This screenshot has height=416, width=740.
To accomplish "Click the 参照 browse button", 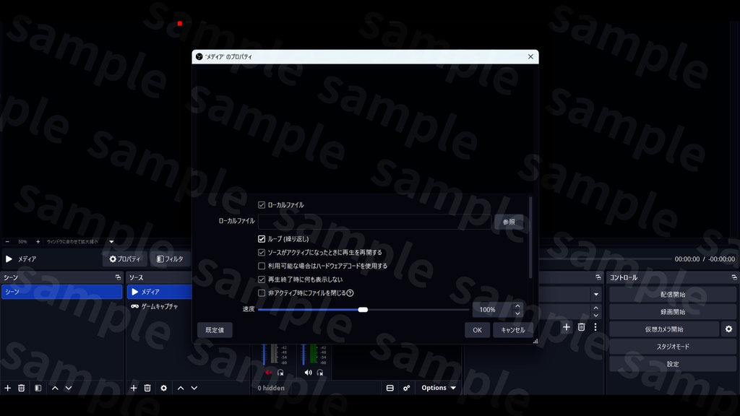I will point(509,222).
